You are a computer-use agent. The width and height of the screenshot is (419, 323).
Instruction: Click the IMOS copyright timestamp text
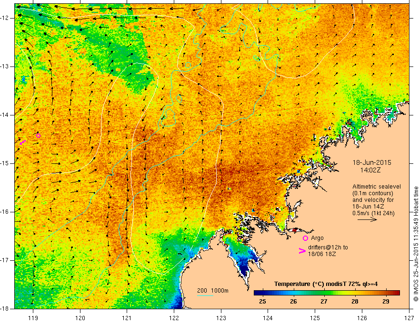pyautogui.click(x=416, y=244)
